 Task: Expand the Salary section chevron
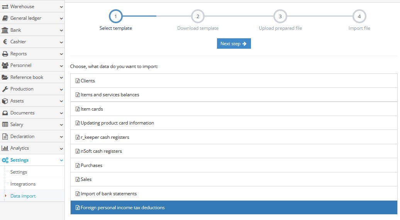(61, 124)
